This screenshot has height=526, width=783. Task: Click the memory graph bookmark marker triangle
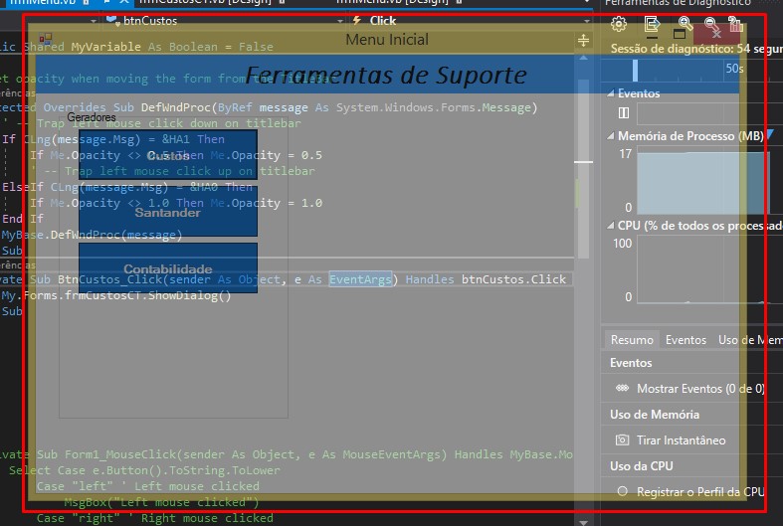point(770,134)
